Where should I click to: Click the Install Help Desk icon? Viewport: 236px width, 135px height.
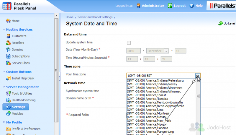click(x=8, y=78)
